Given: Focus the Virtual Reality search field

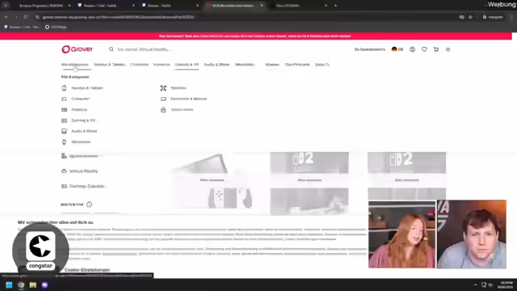Looking at the screenshot, I should coord(144,49).
